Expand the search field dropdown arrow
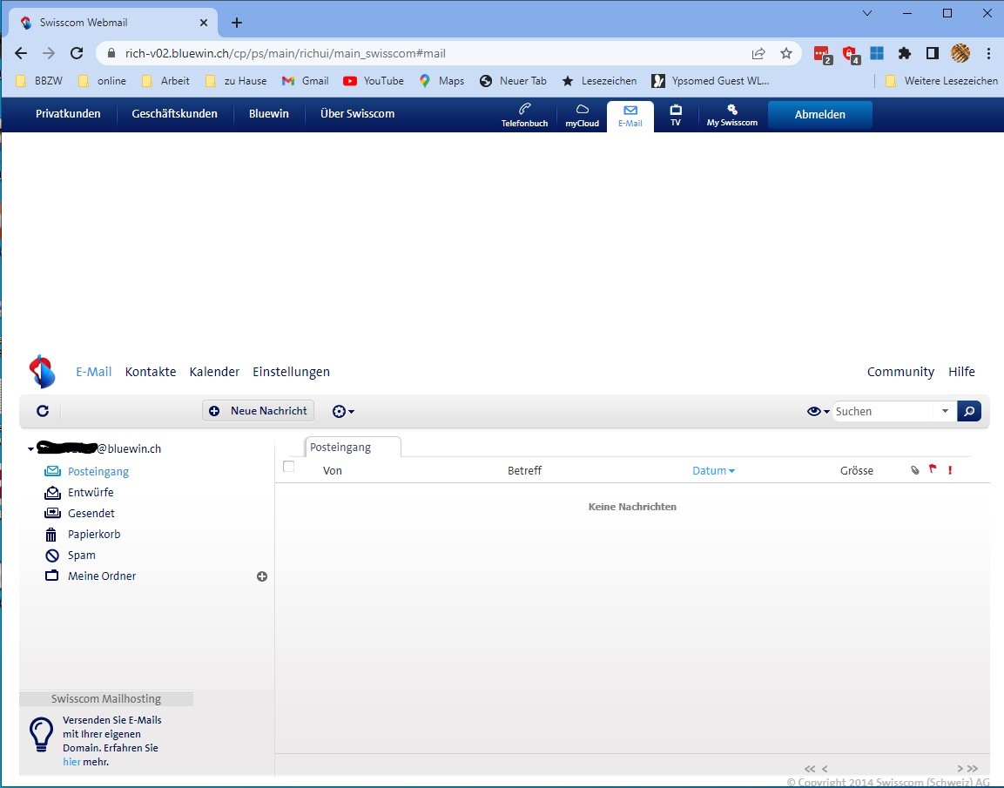Viewport: 1004px width, 788px height. tap(945, 411)
